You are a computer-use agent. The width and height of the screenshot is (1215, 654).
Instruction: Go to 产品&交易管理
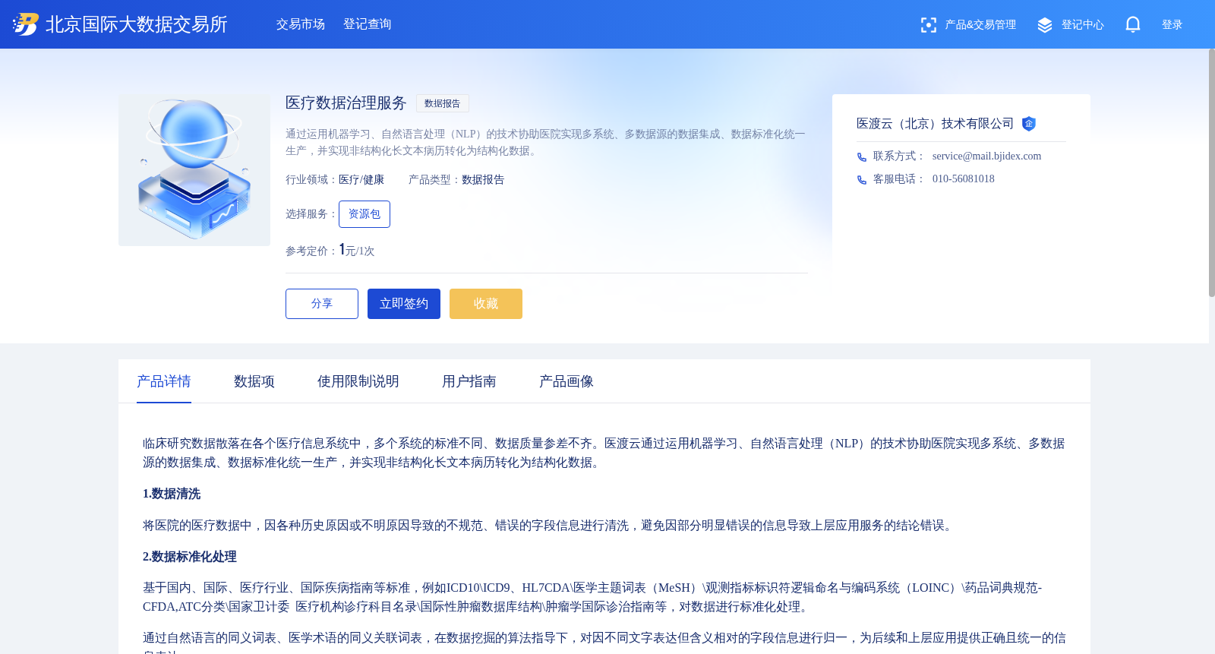pos(980,25)
